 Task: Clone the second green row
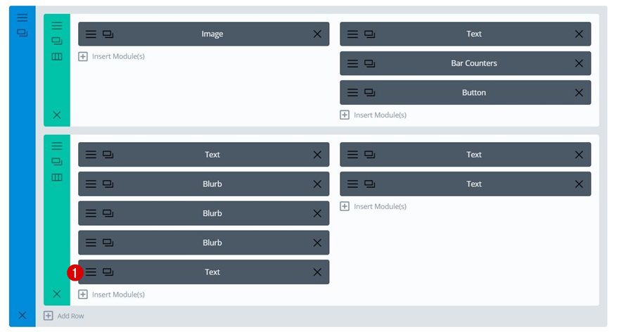click(x=57, y=161)
